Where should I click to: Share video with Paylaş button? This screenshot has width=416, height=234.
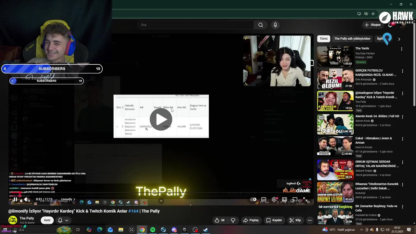pyautogui.click(x=251, y=220)
